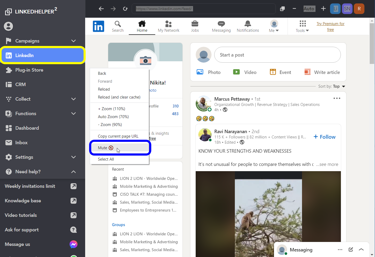375x257 pixels.
Task: Open Groups link in left panel
Action: pos(118,225)
